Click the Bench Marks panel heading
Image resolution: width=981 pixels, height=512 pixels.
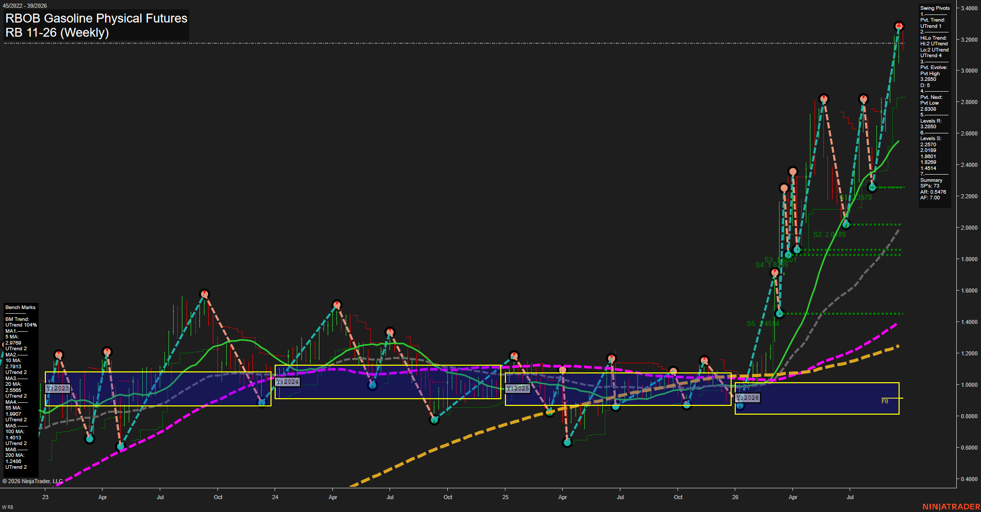tap(21, 308)
